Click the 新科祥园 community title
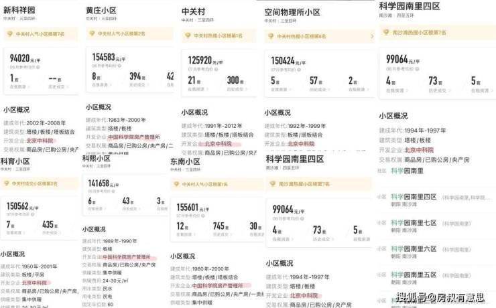 (x=19, y=10)
